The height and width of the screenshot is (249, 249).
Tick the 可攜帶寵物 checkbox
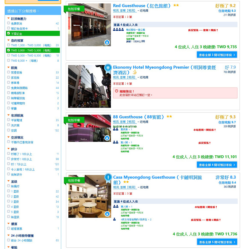[9, 103]
